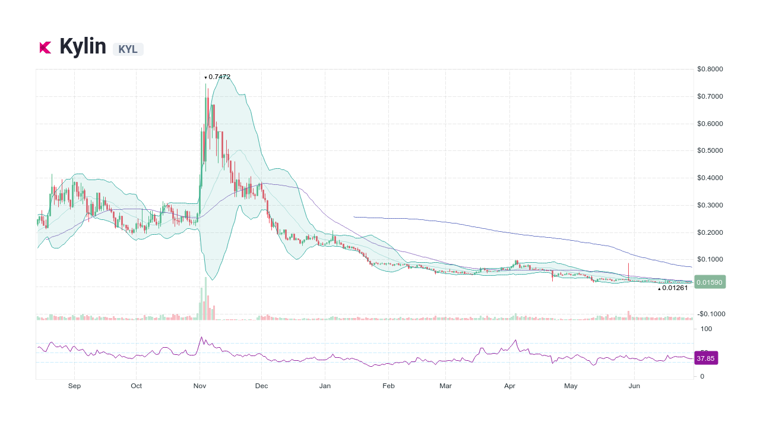Click the Jun date axis label
Screen dimensions: 760x428
[x=634, y=386]
